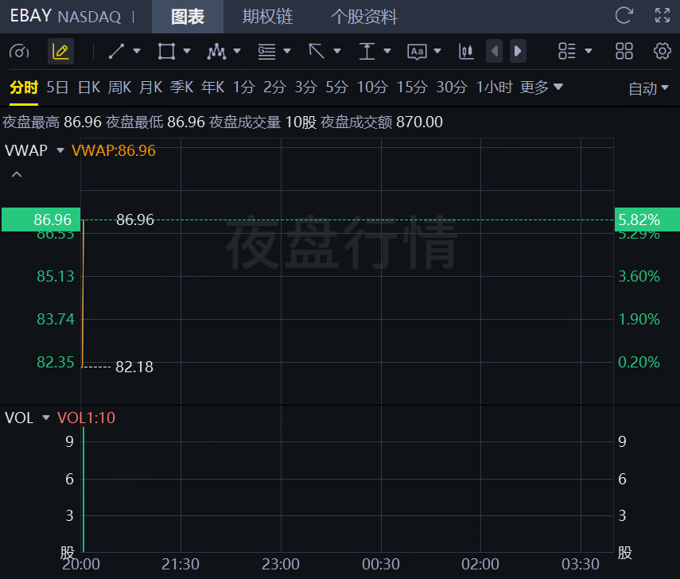This screenshot has width=680, height=579.
Task: Expand chart to fullscreen
Action: point(662,15)
